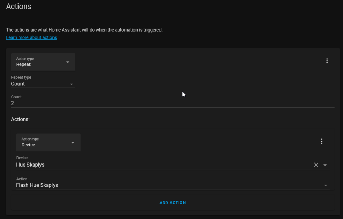Open the Device list dropdown arrow
The width and height of the screenshot is (343, 219).
click(x=325, y=165)
